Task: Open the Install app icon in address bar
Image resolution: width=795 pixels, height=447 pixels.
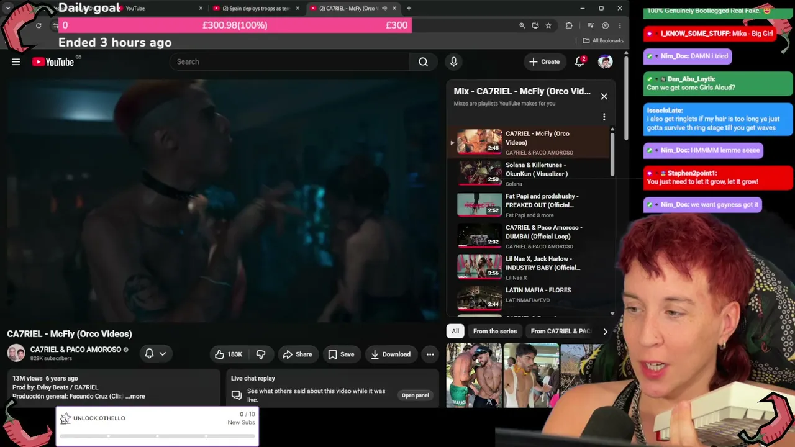Action: click(535, 25)
